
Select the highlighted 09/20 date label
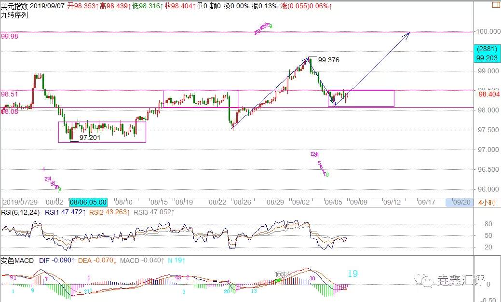click(462, 202)
